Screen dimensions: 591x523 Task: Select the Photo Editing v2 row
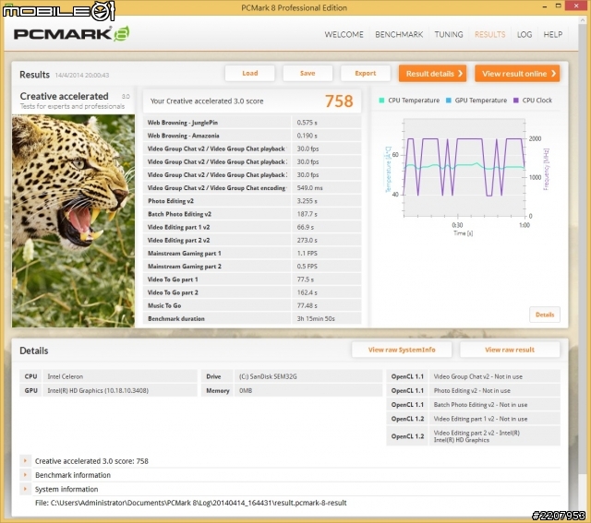coord(252,201)
